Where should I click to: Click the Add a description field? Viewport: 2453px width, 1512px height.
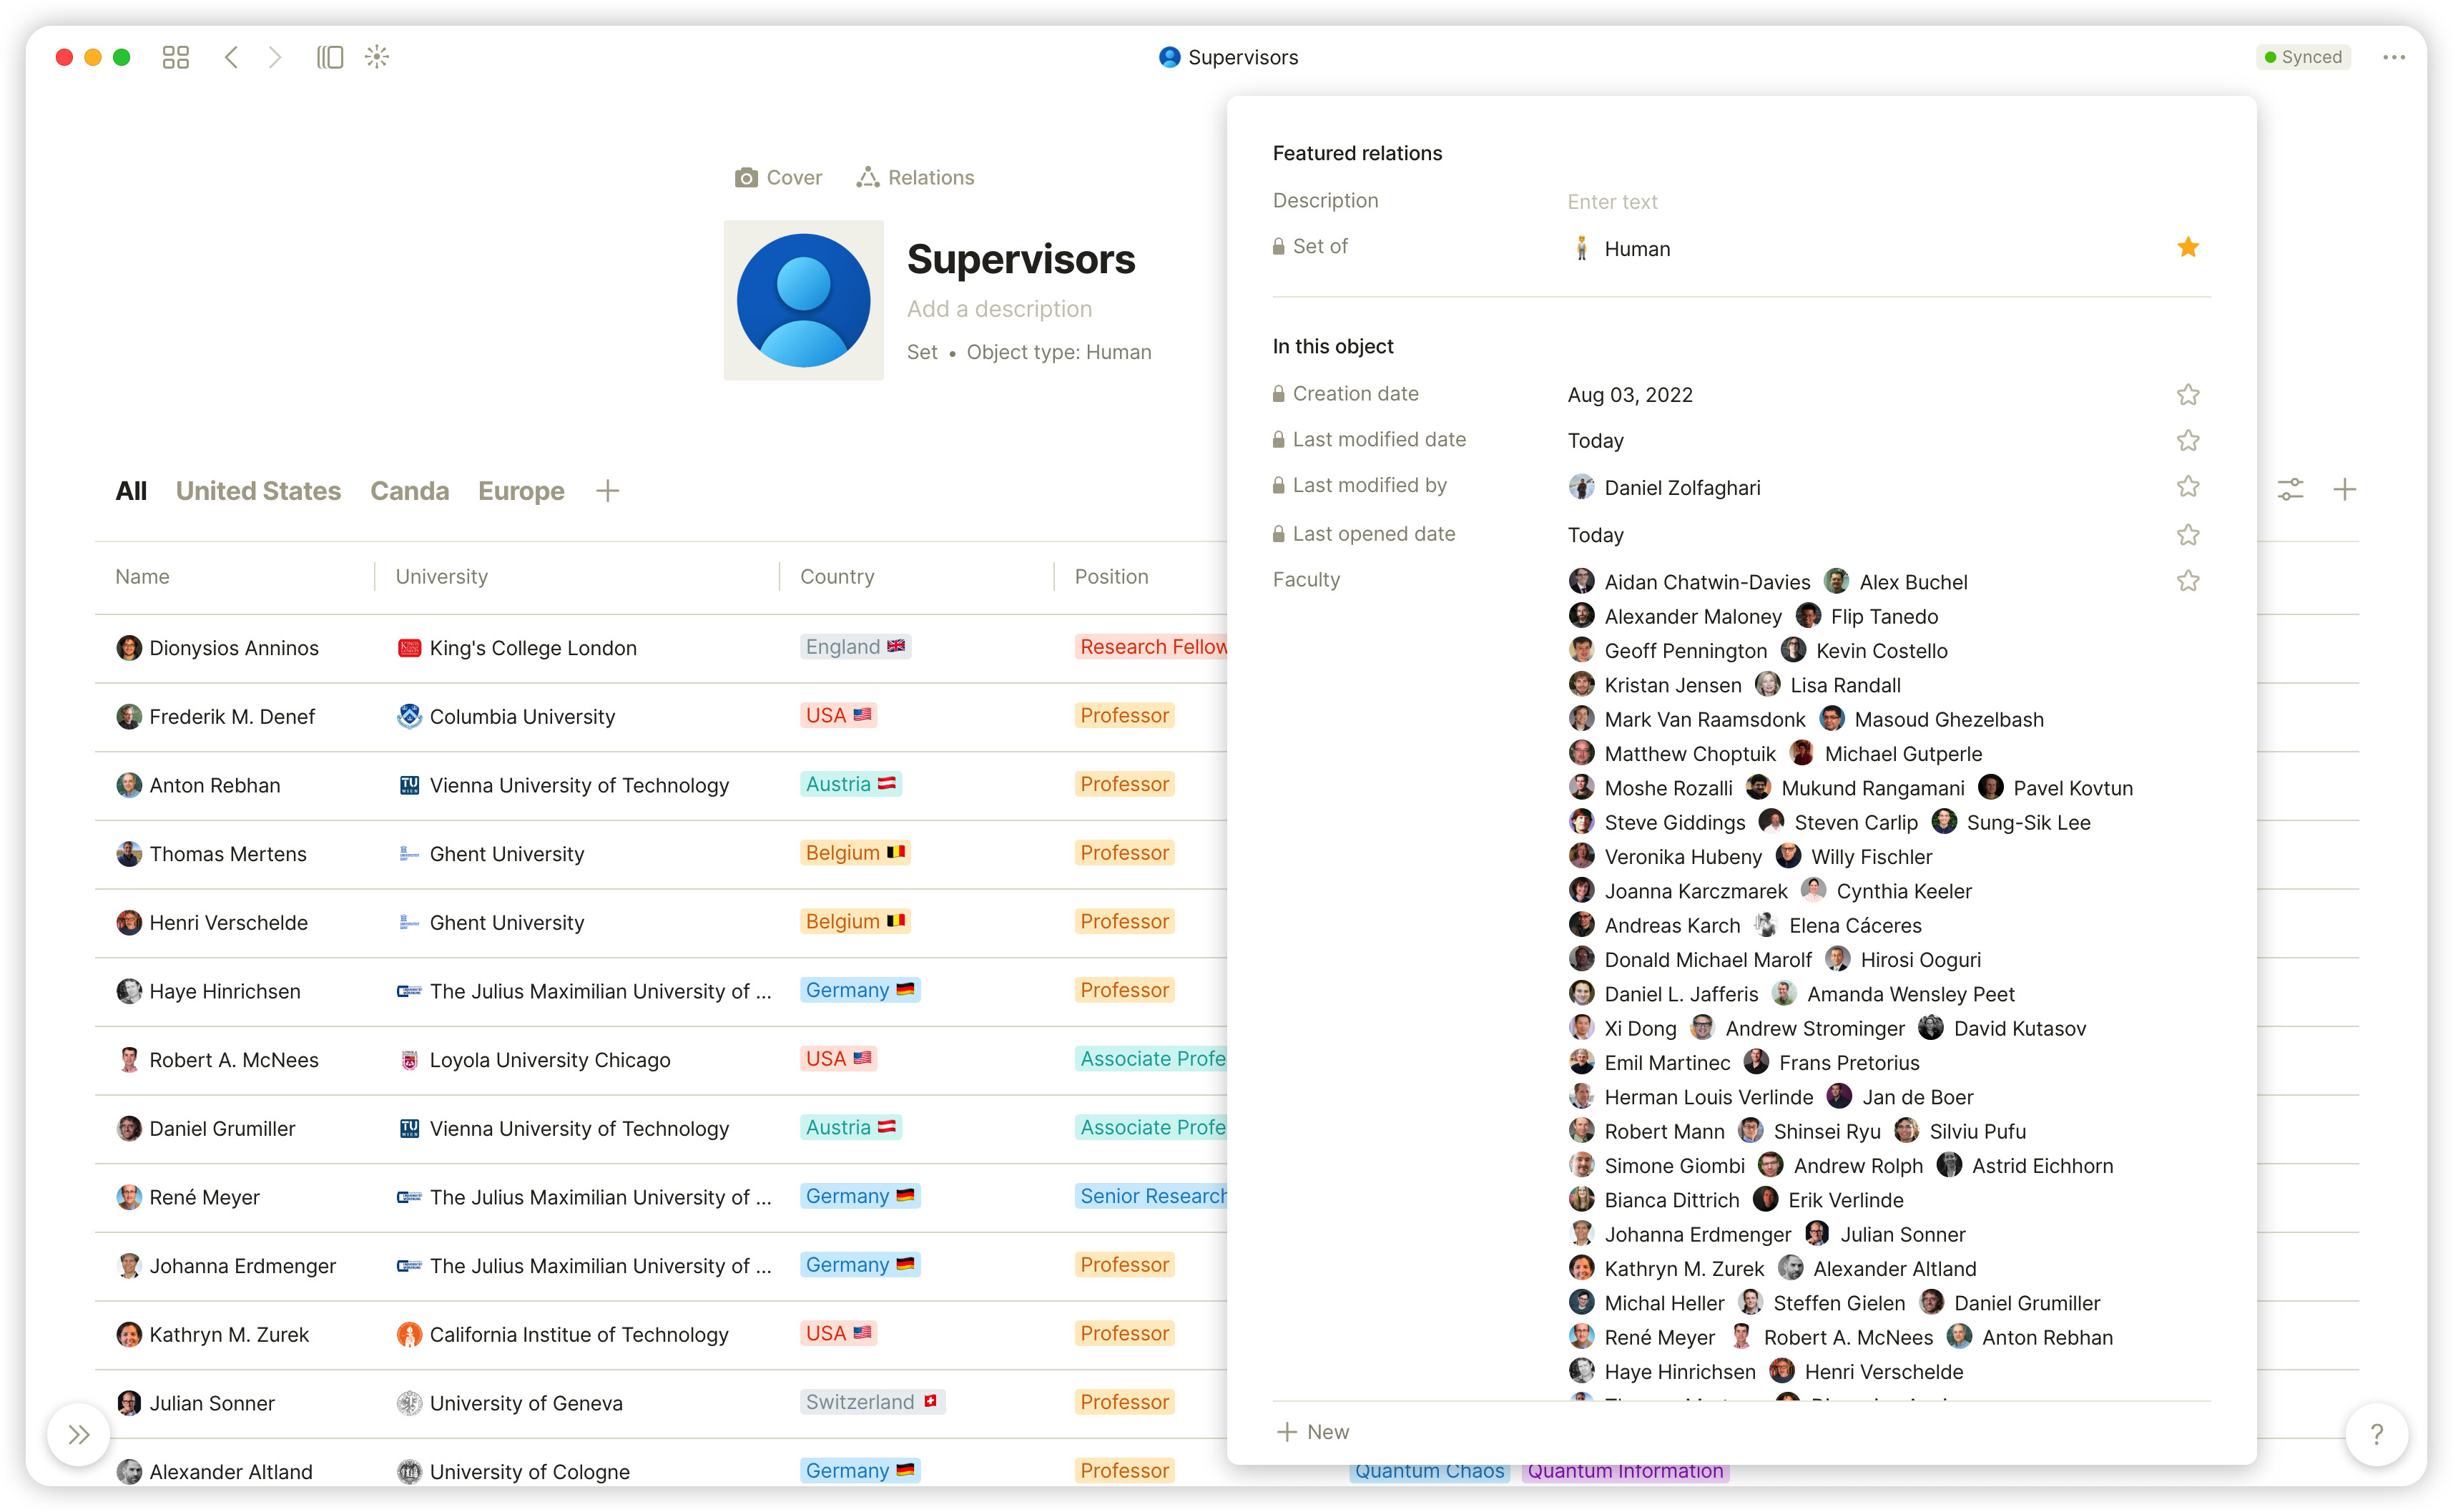pyautogui.click(x=1000, y=309)
